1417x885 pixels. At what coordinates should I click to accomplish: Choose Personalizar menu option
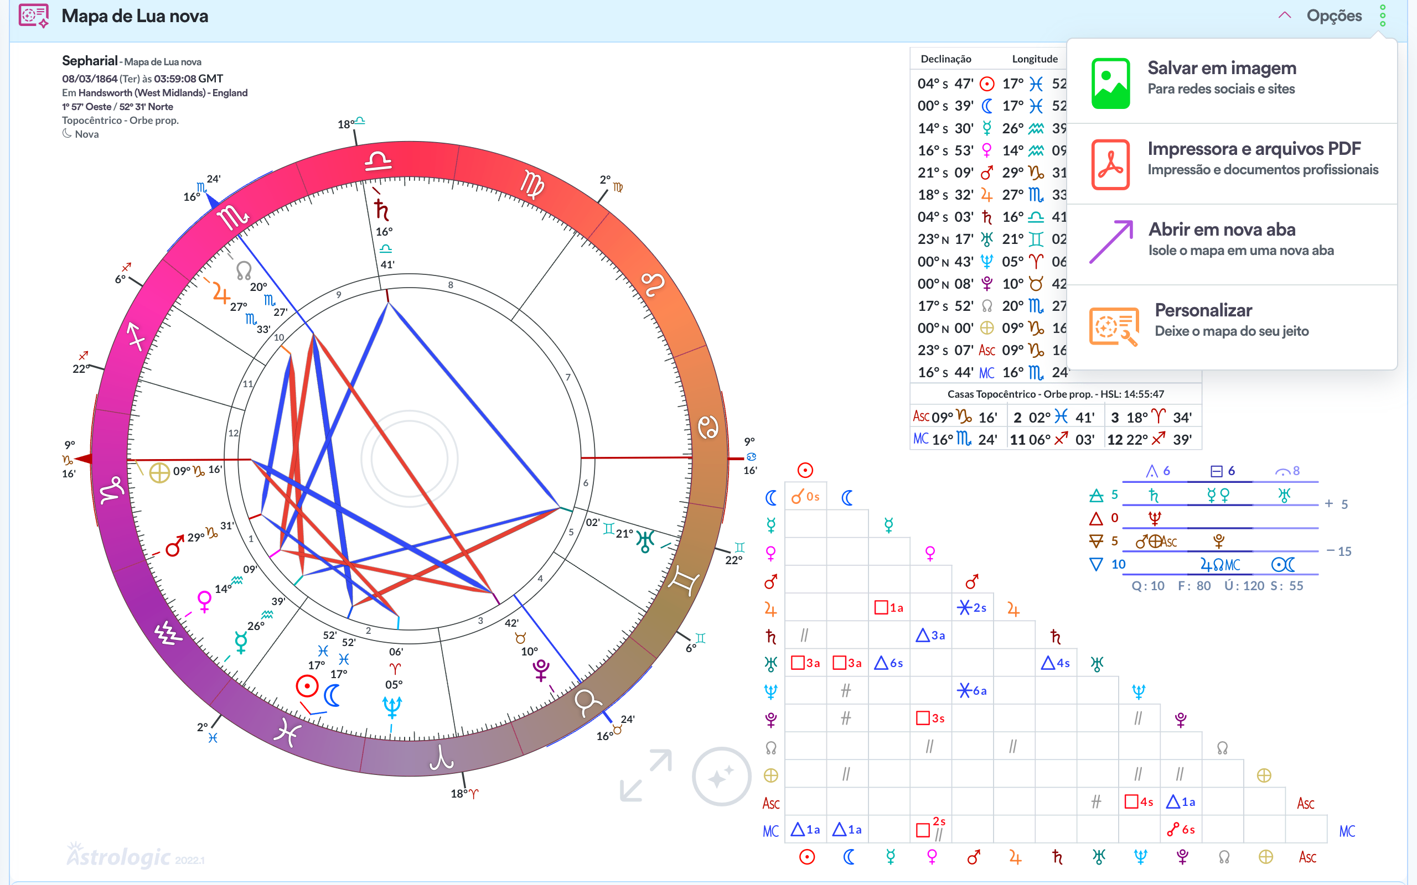click(1203, 310)
